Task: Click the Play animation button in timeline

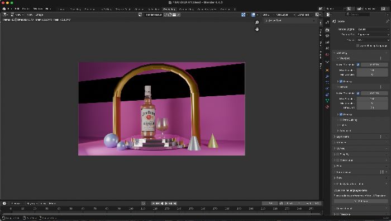Action: tap(166, 204)
